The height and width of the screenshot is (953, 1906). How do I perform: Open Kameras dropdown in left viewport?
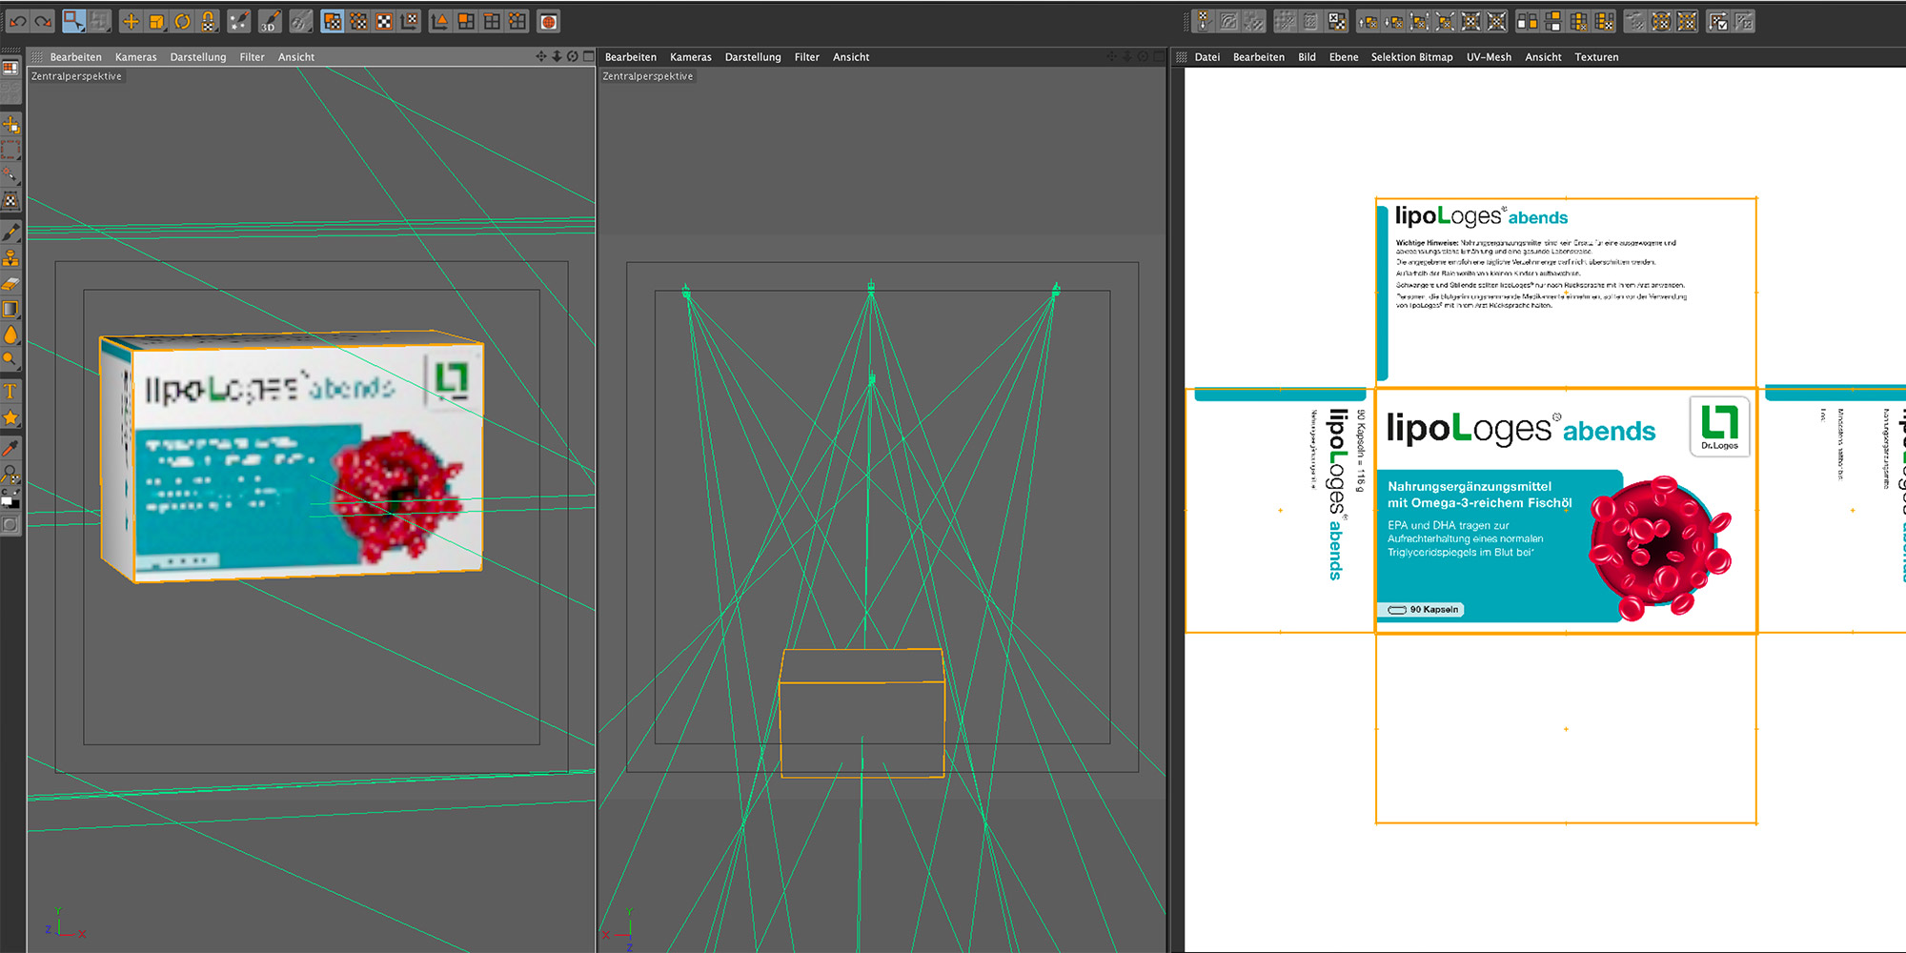(x=135, y=57)
